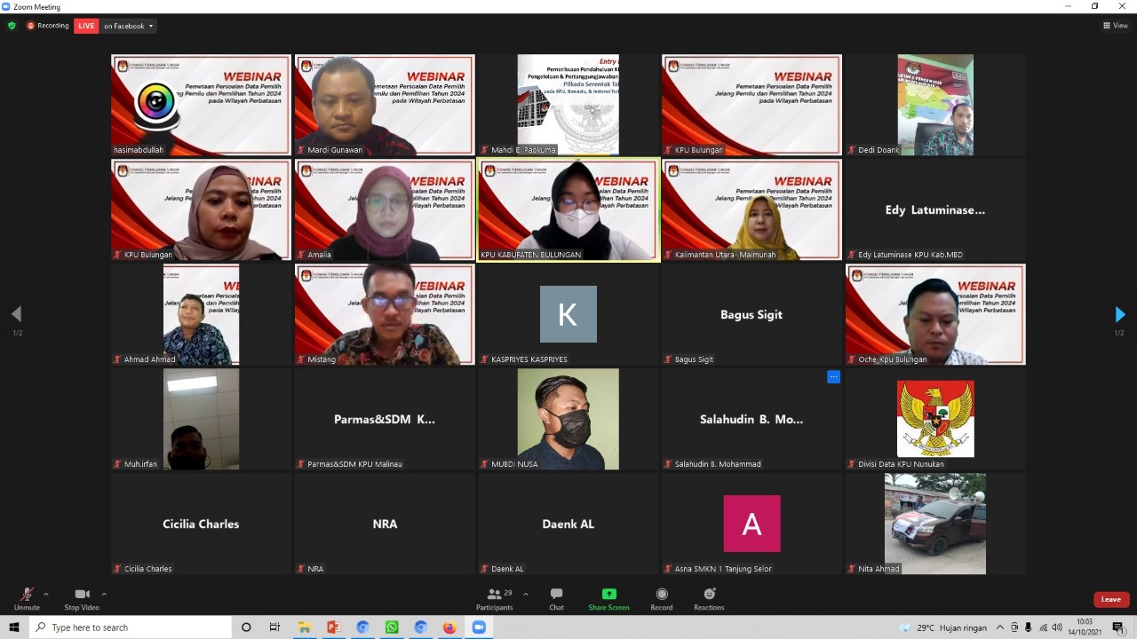The height and width of the screenshot is (639, 1137).
Task: Click the more options button on Salahudin tile
Action: [x=833, y=377]
